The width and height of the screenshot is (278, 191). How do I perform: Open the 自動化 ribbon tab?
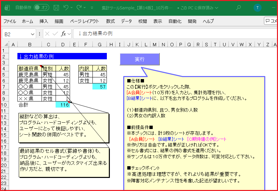(175, 21)
